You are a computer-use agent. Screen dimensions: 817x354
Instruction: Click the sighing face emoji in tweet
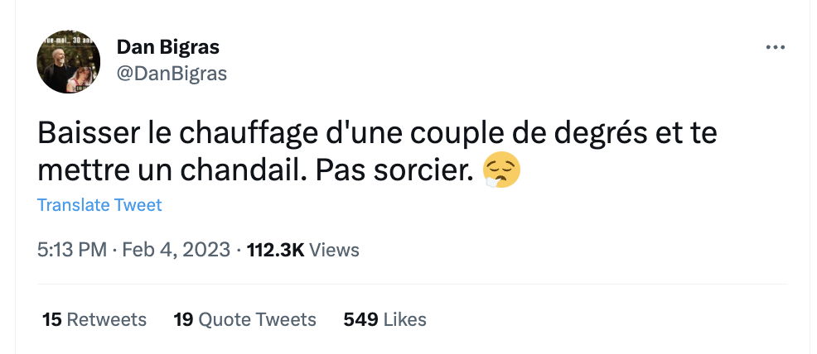(x=501, y=171)
